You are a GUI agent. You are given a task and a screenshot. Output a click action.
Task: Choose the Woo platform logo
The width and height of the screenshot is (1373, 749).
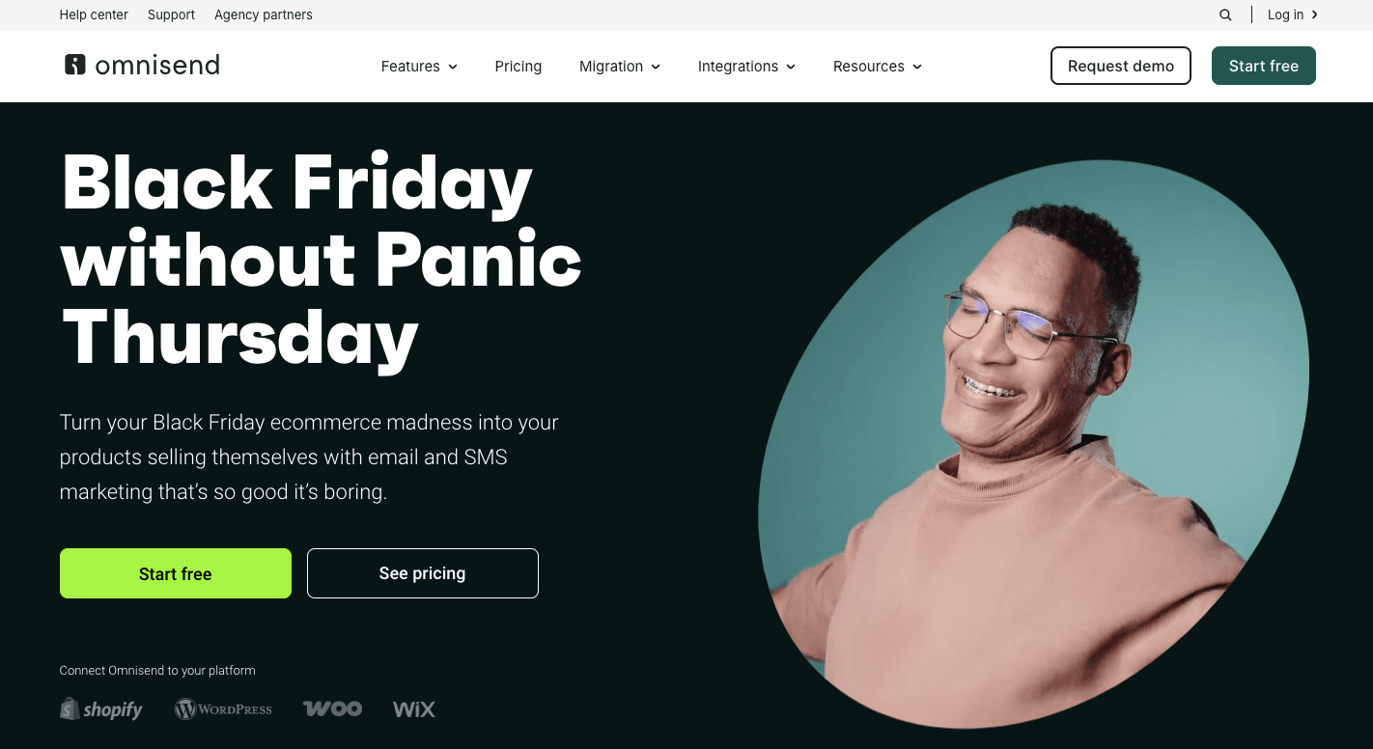point(332,709)
